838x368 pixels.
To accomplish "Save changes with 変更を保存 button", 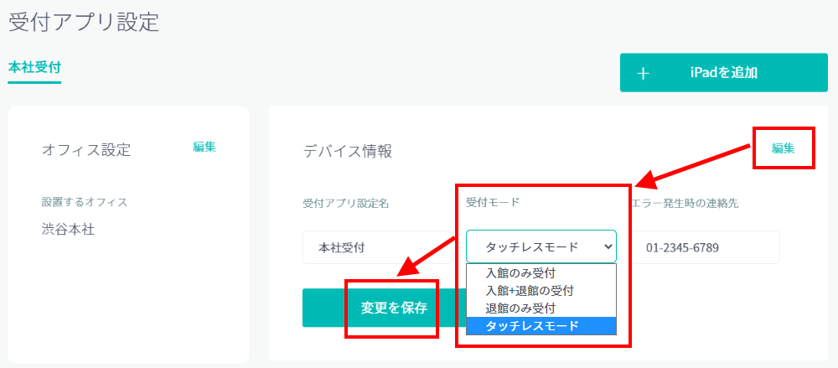I will coord(393,308).
